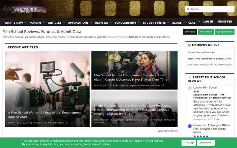The width and height of the screenshot is (237, 148).
Task: Open film school reviews text link
Action: pyautogui.click(x=13, y=37)
